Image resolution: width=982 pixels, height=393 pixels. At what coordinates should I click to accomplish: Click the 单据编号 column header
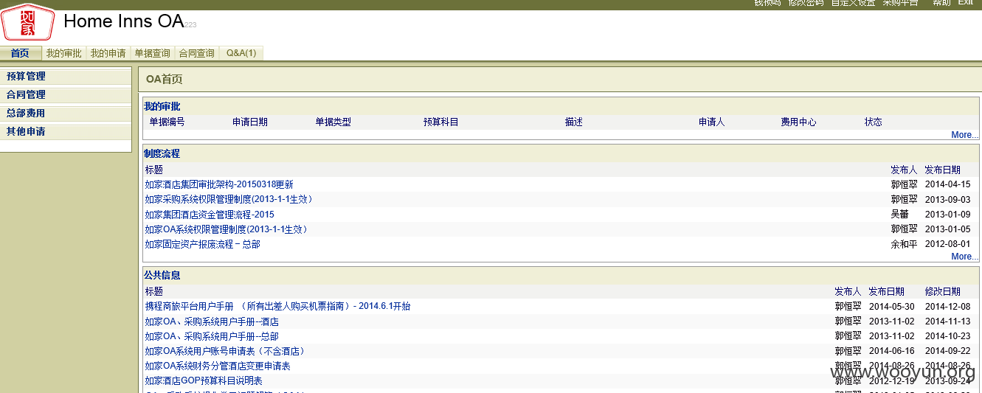point(167,122)
